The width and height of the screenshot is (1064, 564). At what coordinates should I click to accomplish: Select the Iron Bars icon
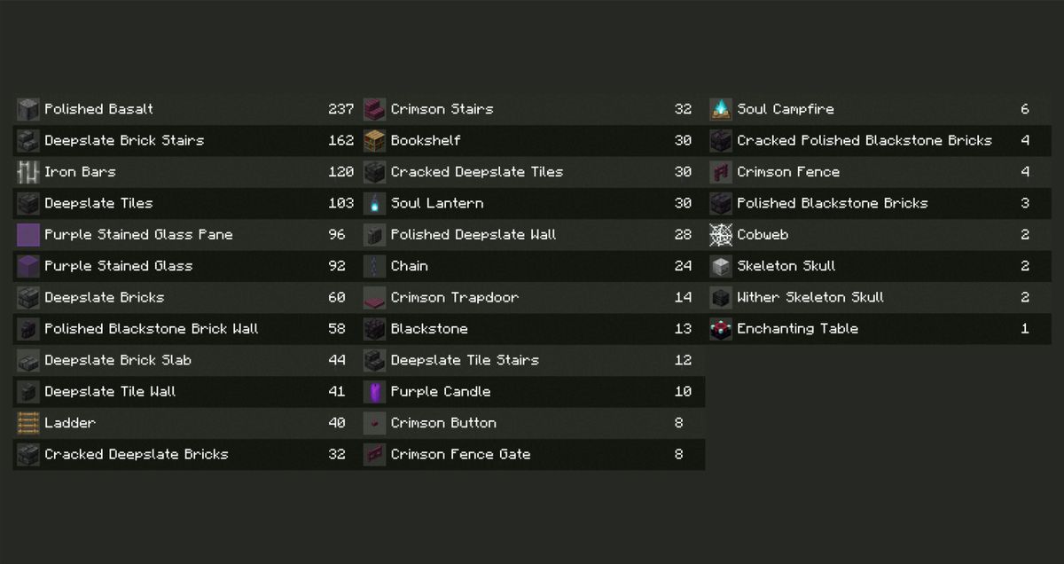click(28, 172)
